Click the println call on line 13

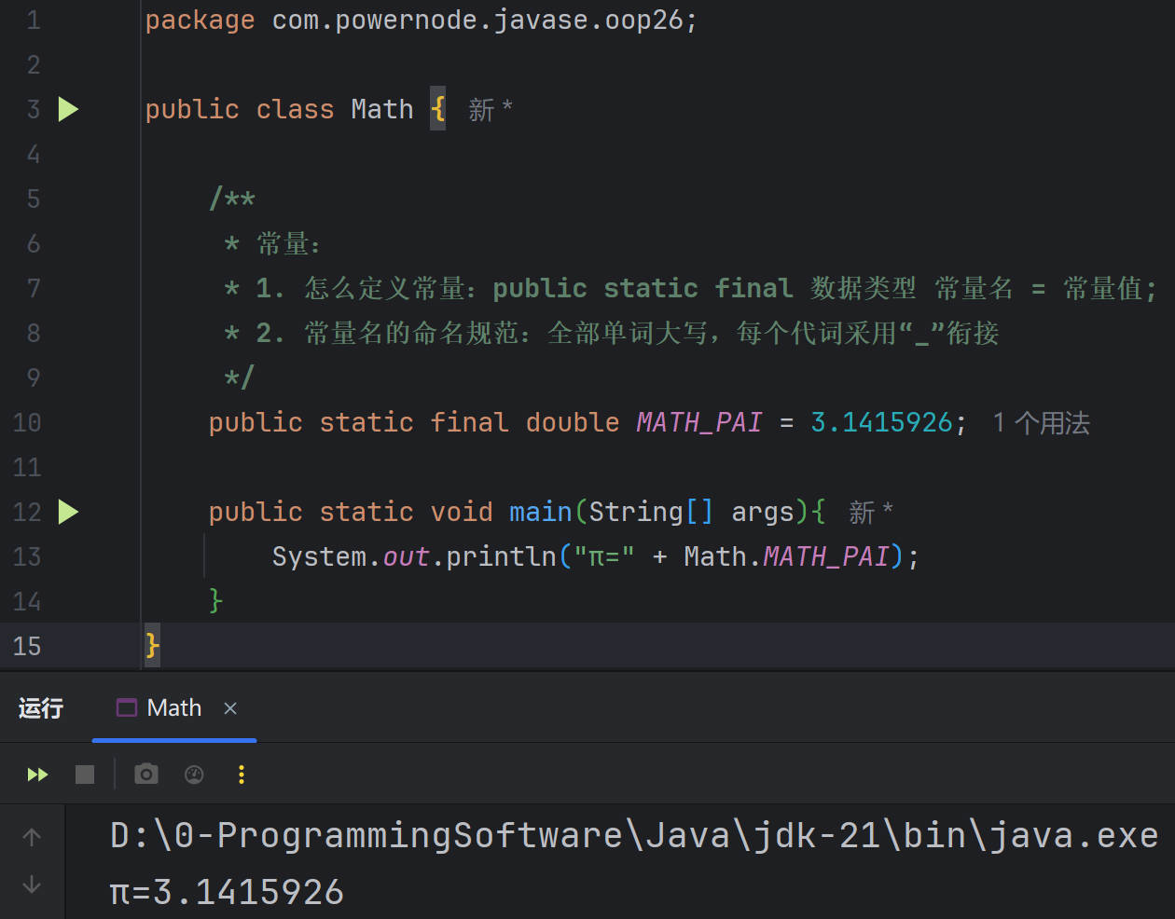point(500,557)
